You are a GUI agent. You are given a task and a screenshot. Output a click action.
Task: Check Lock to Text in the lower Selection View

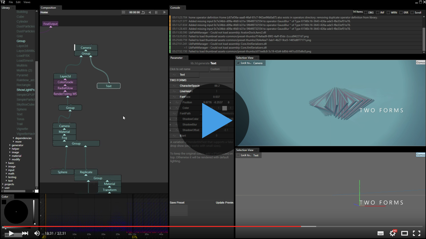[x=238, y=155]
